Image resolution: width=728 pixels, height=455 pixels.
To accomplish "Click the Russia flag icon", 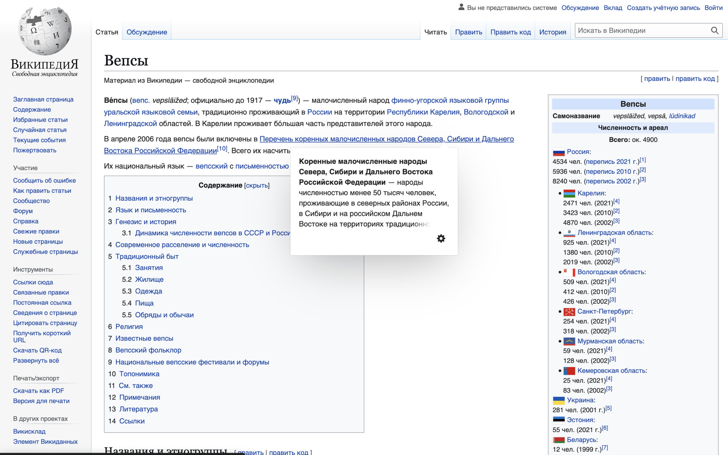I will [x=559, y=152].
